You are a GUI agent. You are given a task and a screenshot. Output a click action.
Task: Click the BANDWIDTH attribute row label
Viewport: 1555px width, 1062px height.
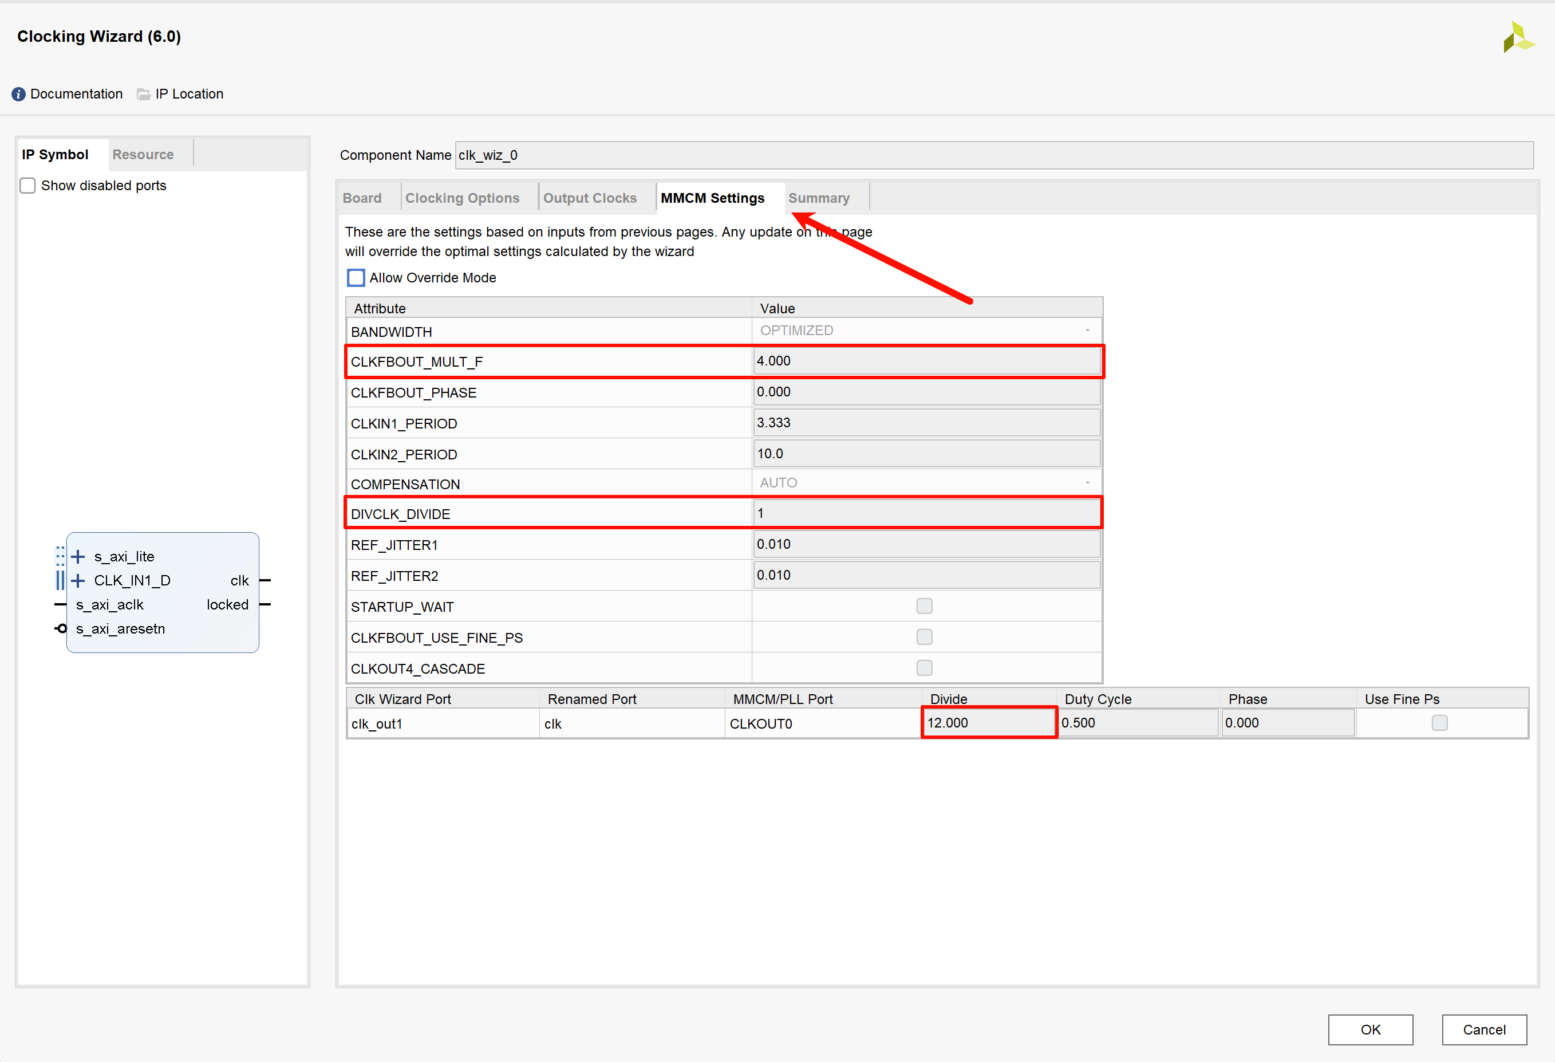[392, 332]
